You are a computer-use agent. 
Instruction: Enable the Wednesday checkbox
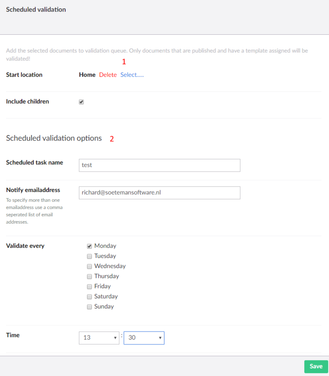pos(89,266)
